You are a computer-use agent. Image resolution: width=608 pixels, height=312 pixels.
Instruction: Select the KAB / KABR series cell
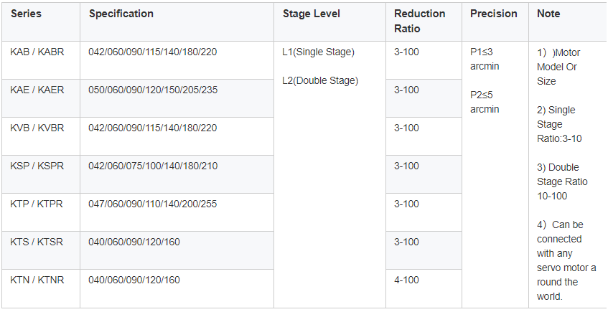tap(37, 52)
